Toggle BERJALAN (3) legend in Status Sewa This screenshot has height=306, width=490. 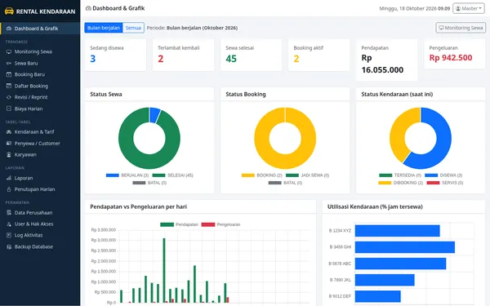coord(127,175)
